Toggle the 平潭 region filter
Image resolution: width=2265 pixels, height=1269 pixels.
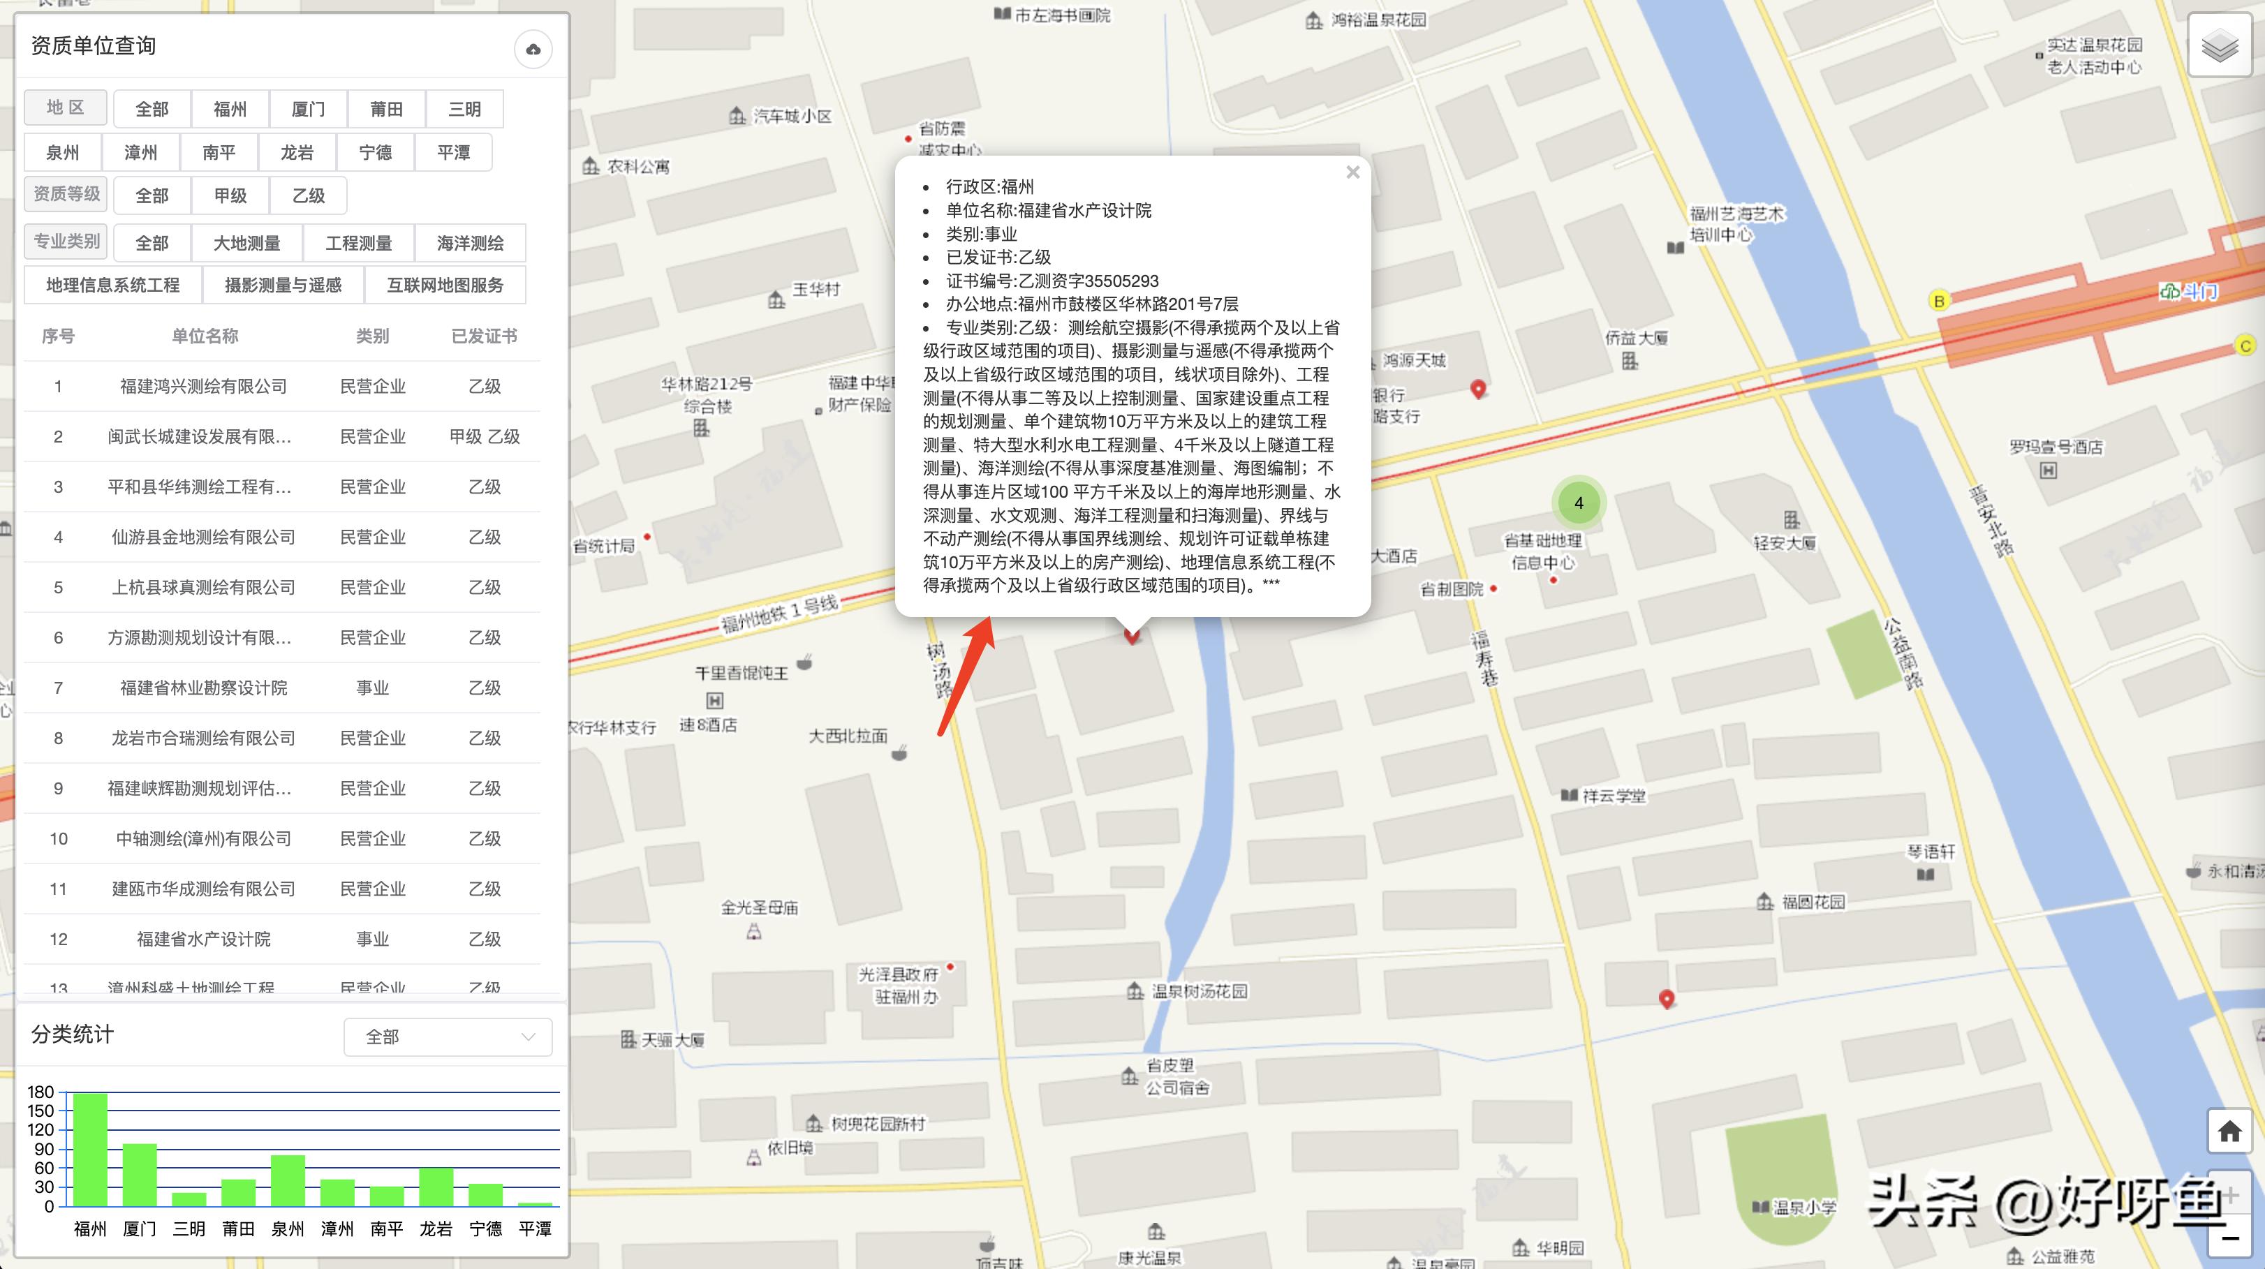tap(454, 152)
